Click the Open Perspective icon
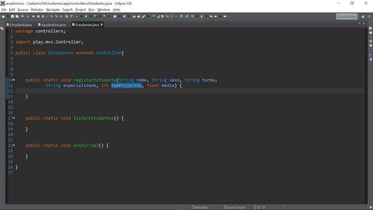This screenshot has width=373, height=210. click(x=363, y=16)
